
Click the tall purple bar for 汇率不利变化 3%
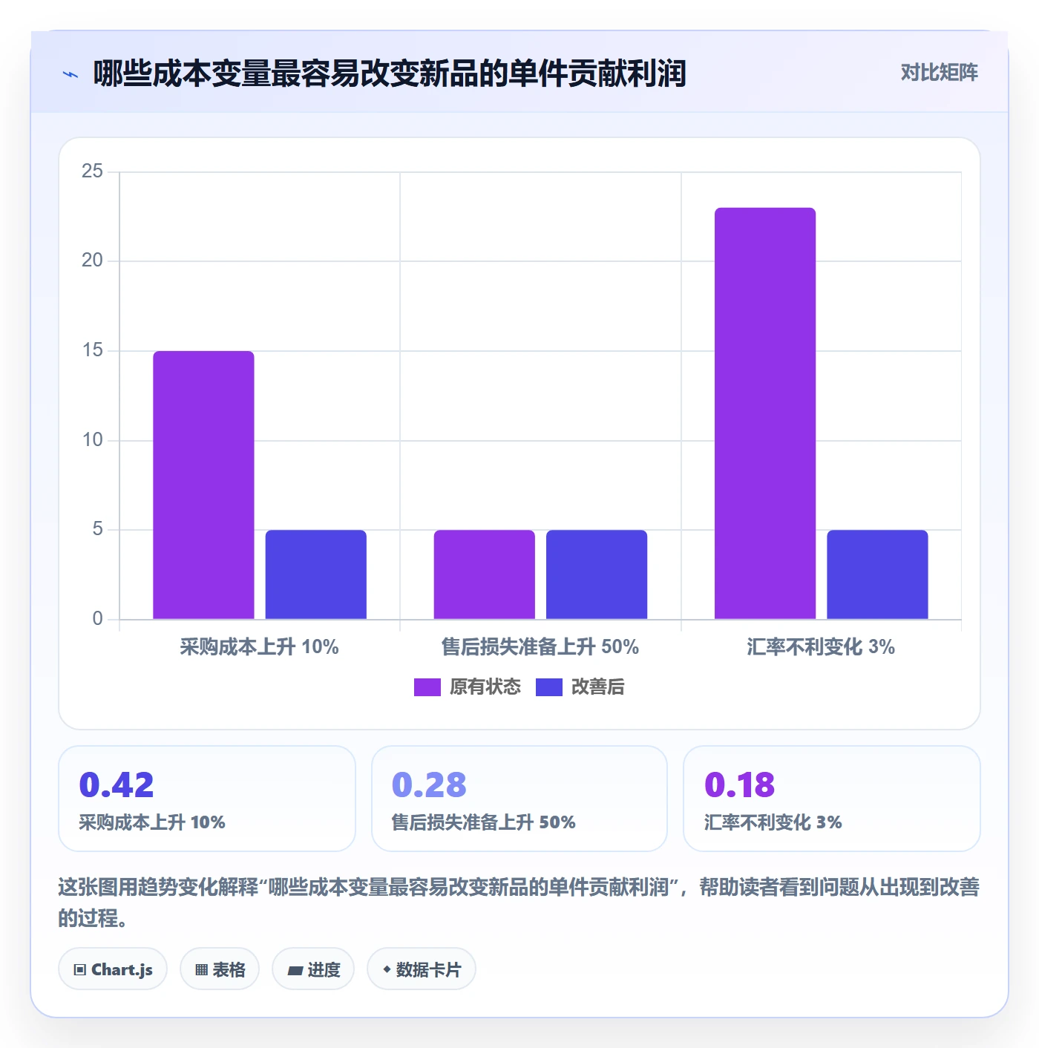pyautogui.click(x=765, y=413)
